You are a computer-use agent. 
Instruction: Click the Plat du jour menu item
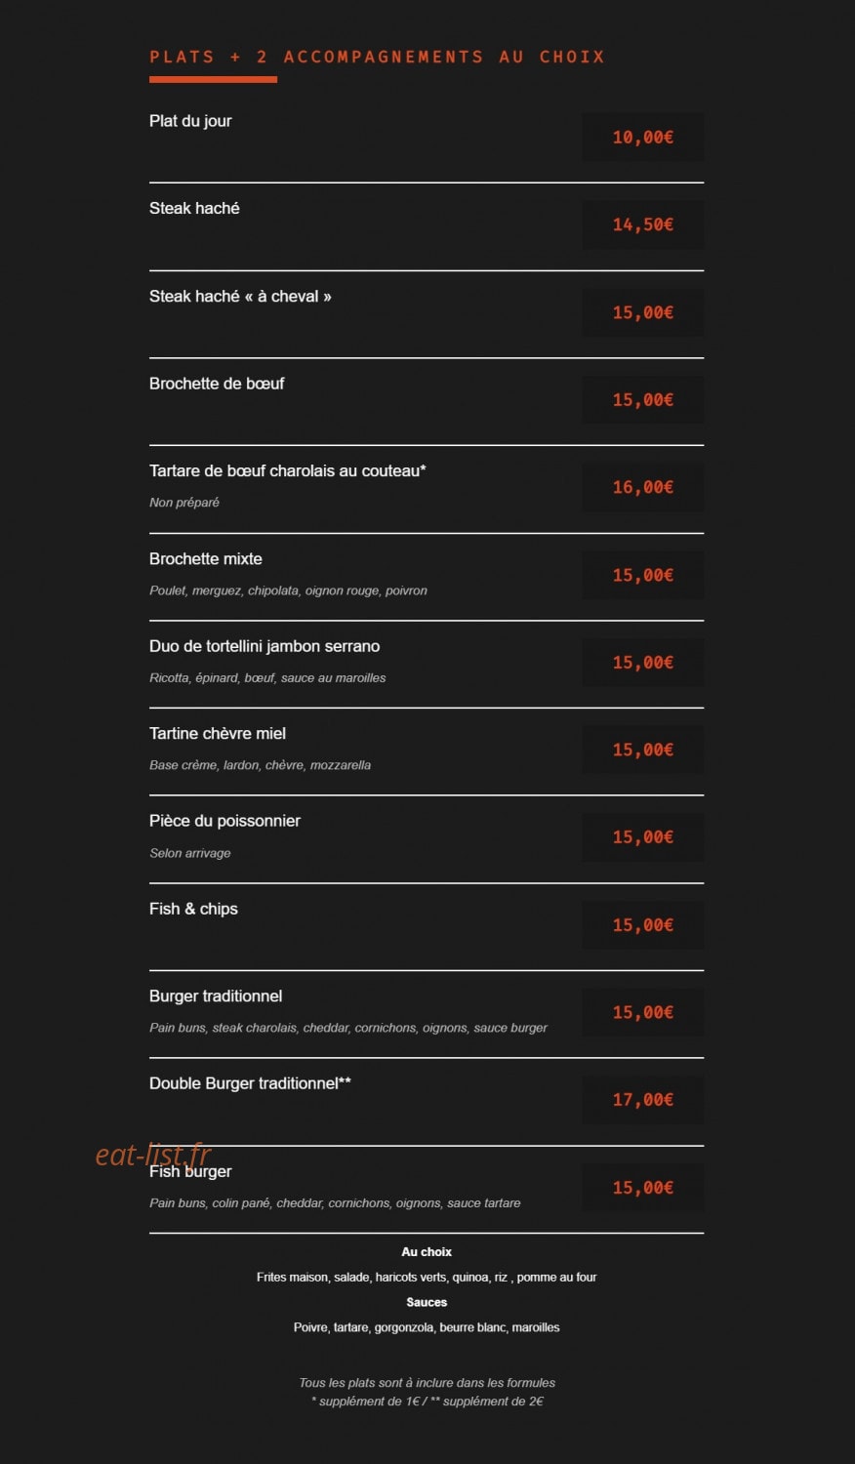pos(190,121)
